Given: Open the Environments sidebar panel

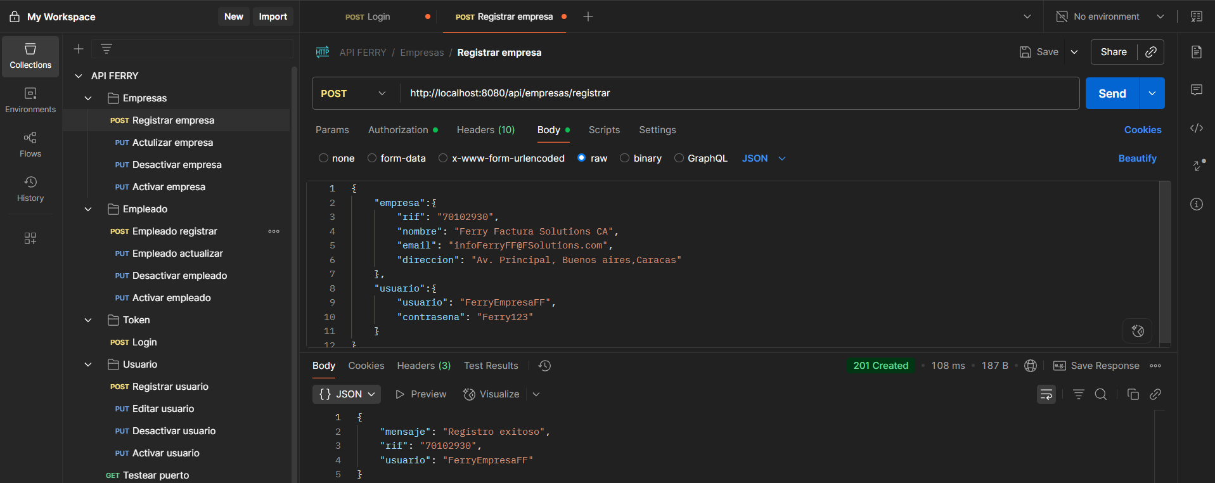Looking at the screenshot, I should point(30,101).
